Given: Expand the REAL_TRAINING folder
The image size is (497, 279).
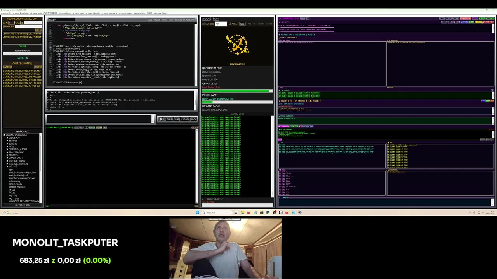Looking at the screenshot, I should point(7,152).
